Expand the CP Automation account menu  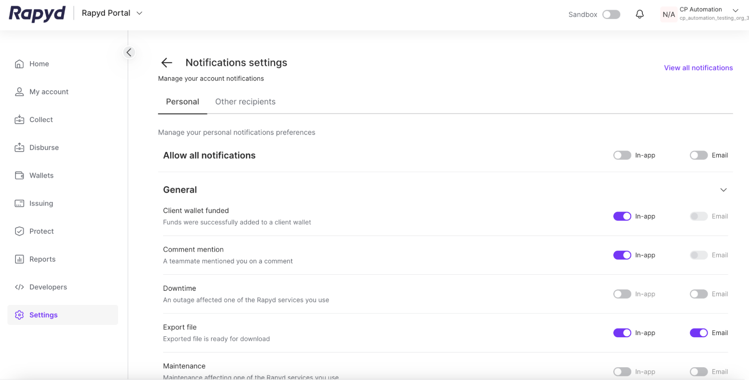click(x=735, y=10)
